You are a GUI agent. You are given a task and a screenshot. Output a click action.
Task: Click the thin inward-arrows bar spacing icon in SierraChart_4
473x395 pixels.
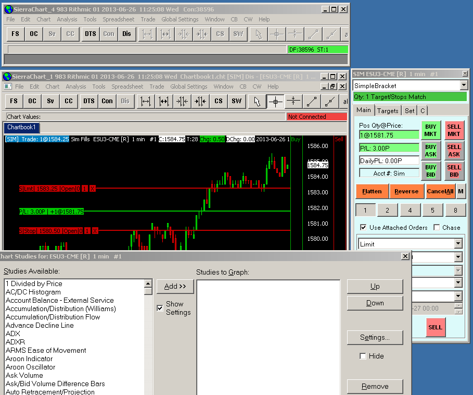coord(183,34)
